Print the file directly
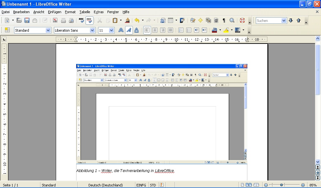 63,20
